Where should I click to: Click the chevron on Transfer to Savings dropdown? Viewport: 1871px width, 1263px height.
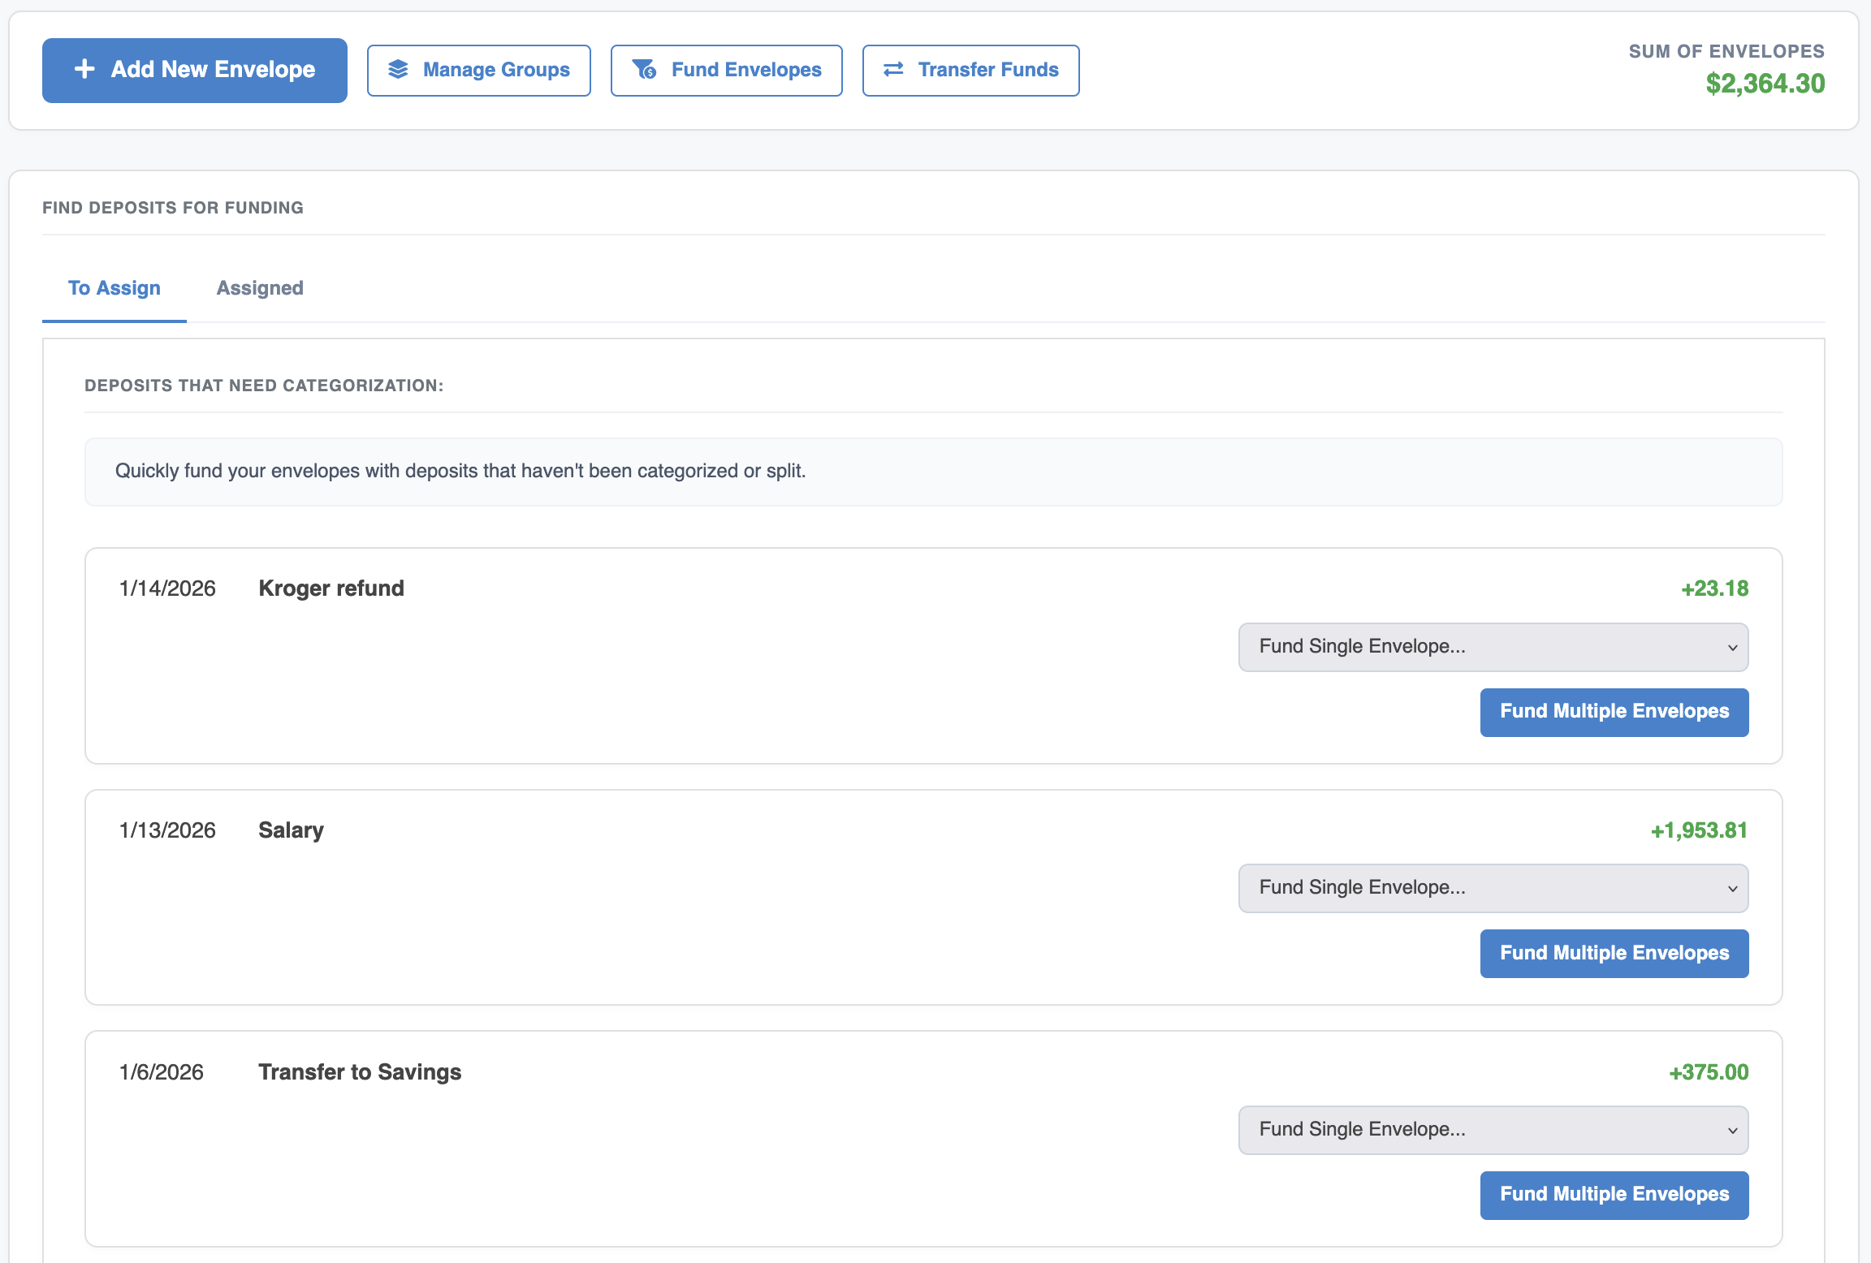coord(1732,1131)
